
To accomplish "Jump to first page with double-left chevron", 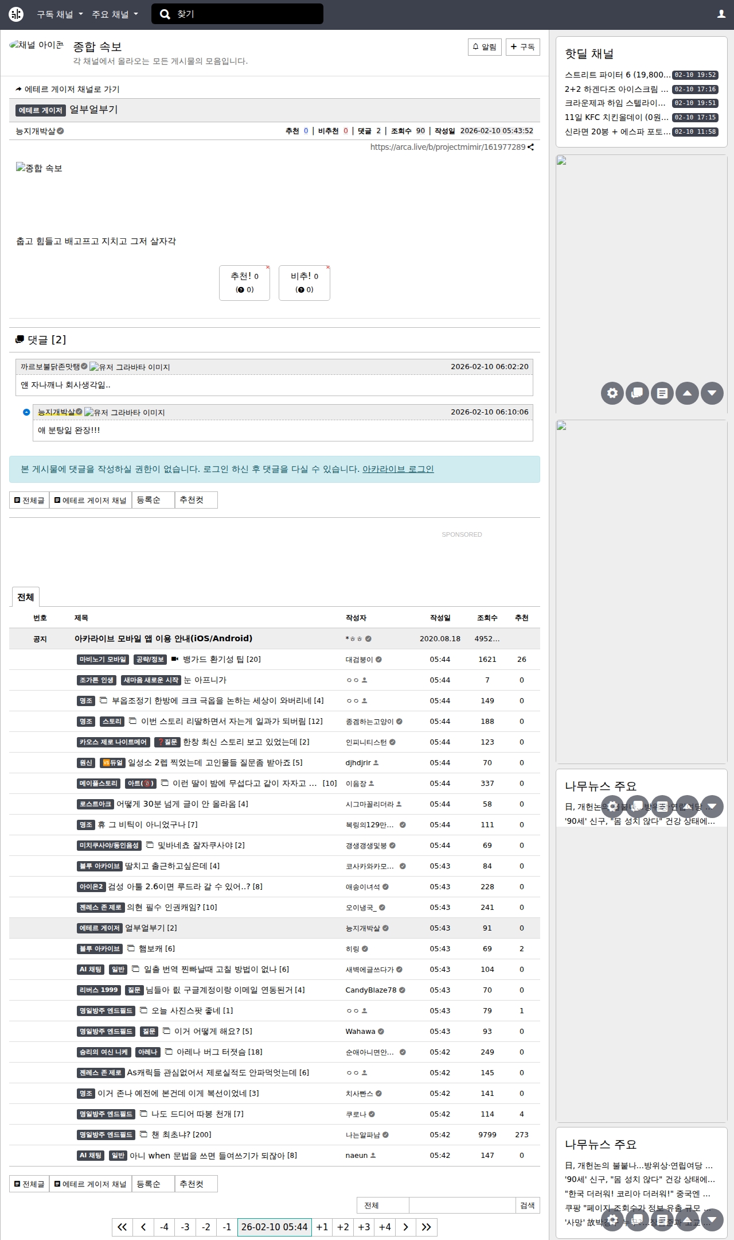I will click(x=122, y=1227).
